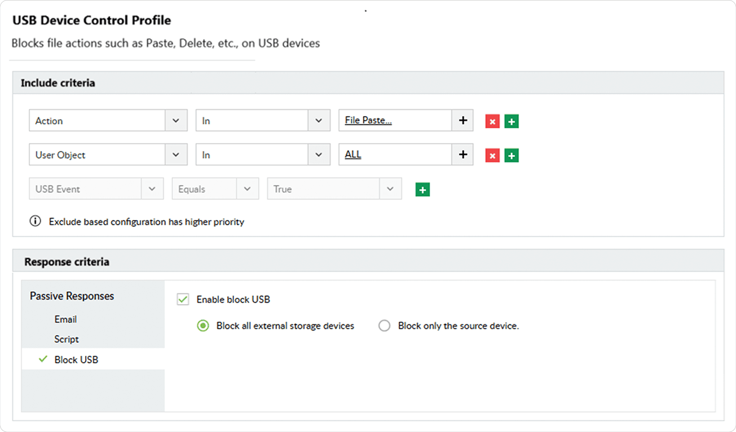Toggle the Enable block USB checkbox
Viewport: 736px width, 432px height.
[183, 299]
